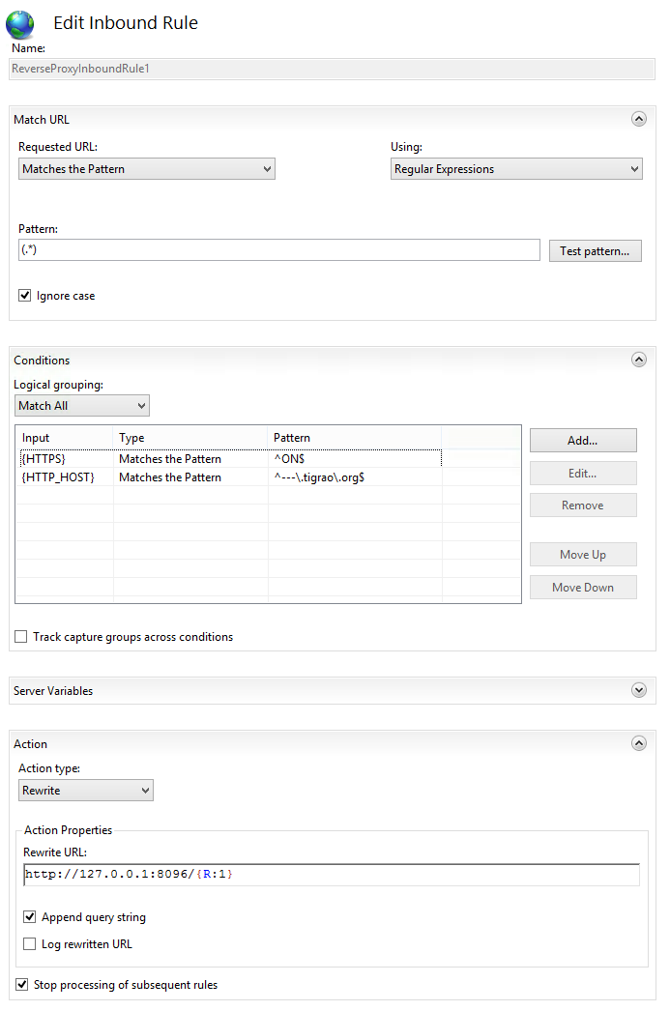Viewport: 670px width, 1011px height.
Task: Select the {HTTP_HOST} condition row
Action: tap(229, 477)
